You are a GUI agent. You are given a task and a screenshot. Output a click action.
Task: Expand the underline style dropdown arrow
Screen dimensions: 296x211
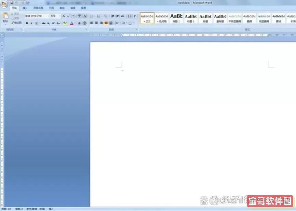40,23
